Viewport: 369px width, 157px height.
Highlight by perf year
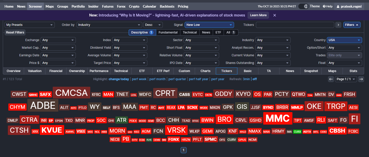pos(218,79)
